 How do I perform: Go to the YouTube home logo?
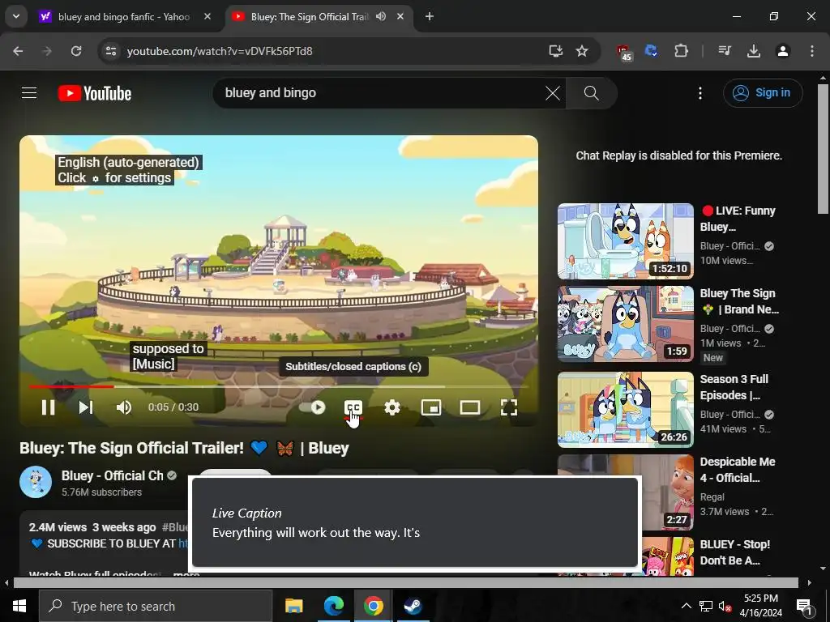click(95, 93)
